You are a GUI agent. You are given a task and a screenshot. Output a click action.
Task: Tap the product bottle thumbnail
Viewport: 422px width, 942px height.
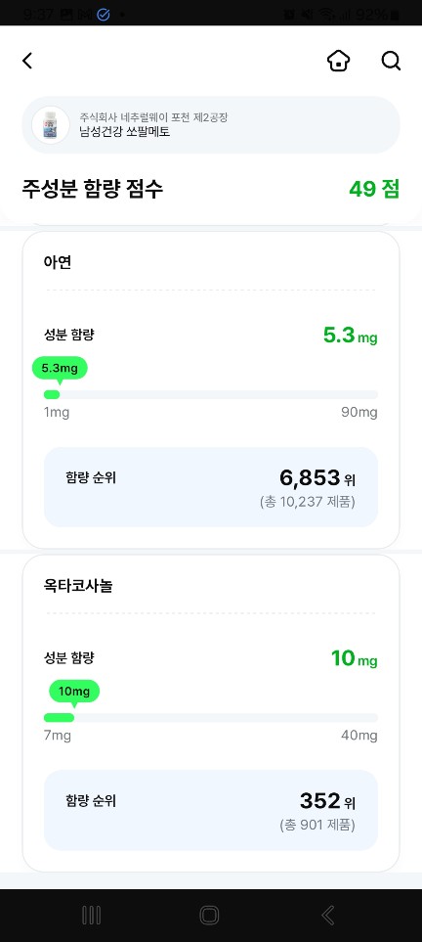[x=51, y=125]
